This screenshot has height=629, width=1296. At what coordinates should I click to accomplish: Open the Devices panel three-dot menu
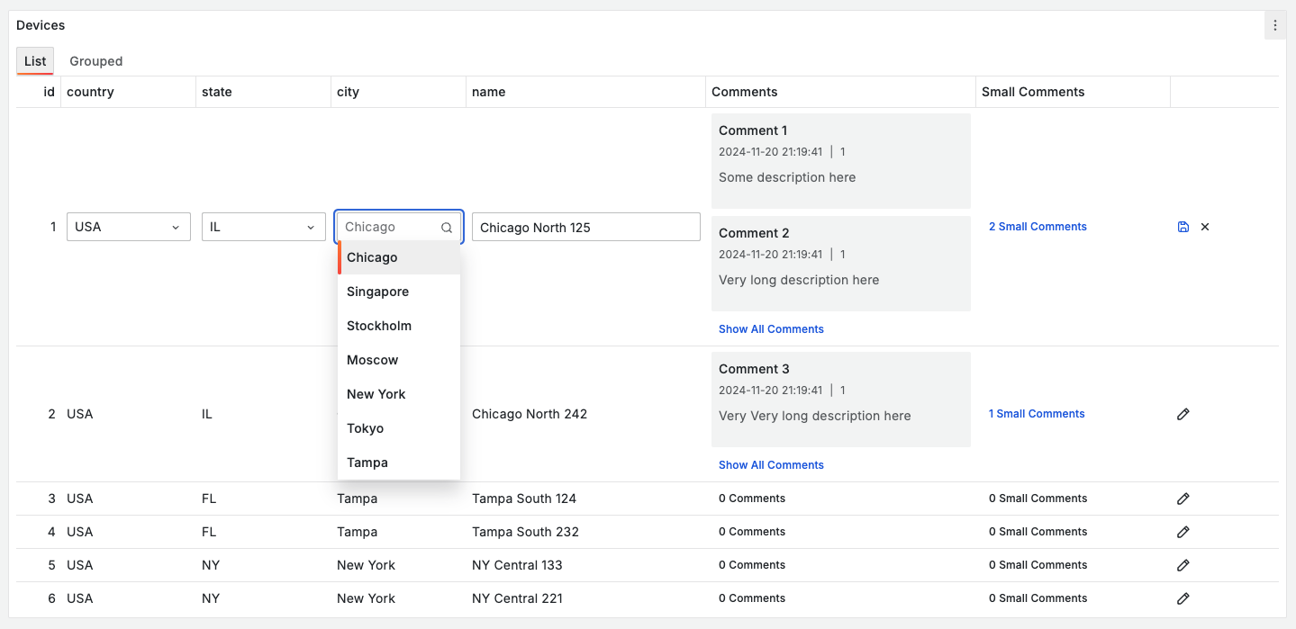(x=1275, y=25)
